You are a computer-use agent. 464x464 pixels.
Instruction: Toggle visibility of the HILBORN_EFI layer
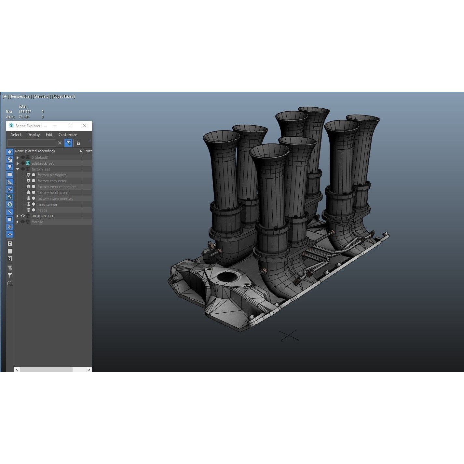23,216
